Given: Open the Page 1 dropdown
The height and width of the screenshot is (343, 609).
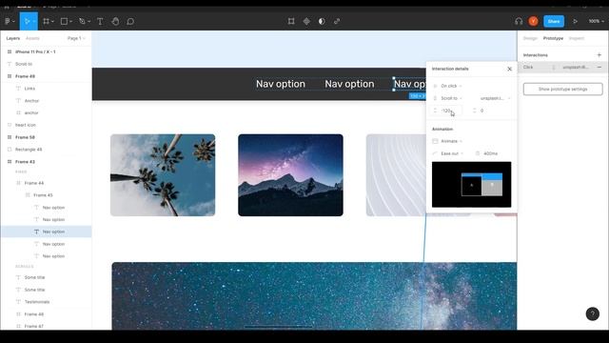Looking at the screenshot, I should coord(76,38).
